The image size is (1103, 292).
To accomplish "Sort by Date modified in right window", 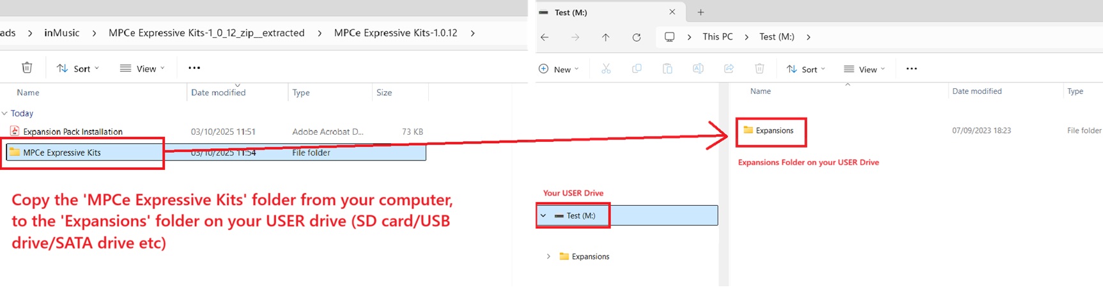I will point(977,91).
